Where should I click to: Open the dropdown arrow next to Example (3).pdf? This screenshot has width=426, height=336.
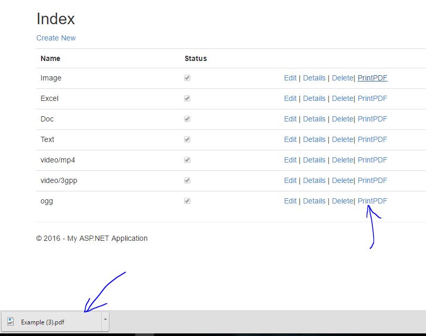pos(105,321)
